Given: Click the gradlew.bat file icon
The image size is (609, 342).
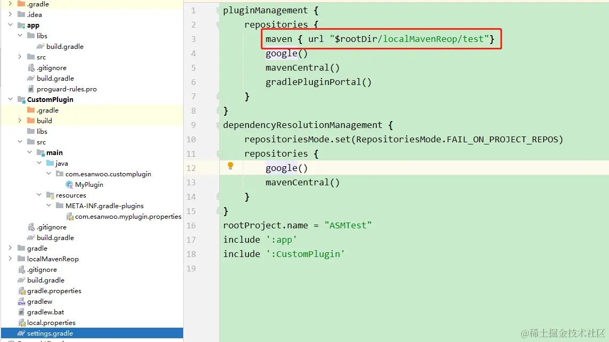Looking at the screenshot, I should click(21, 312).
